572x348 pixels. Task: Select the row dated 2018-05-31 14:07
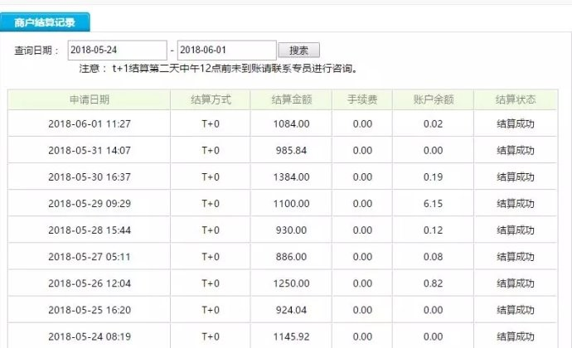click(90, 150)
